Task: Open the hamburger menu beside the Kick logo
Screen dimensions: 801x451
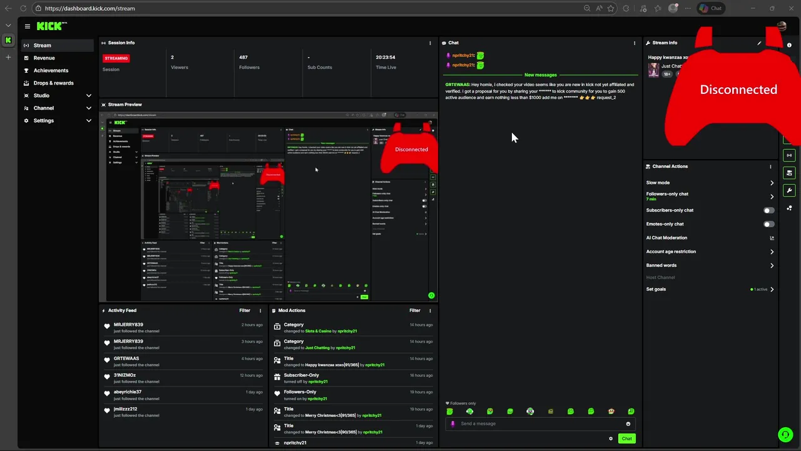Action: pos(28,26)
